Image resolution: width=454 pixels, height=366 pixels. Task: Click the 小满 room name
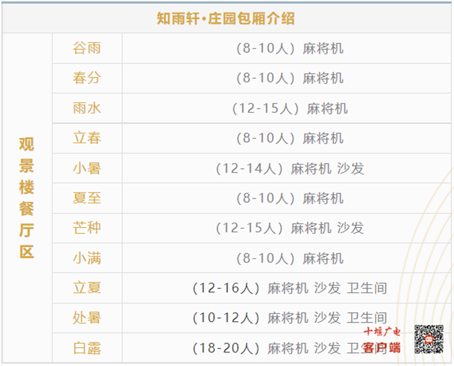[87, 258]
